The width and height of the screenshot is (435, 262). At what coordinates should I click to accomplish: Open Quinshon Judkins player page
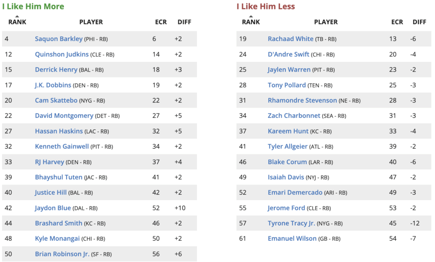click(62, 54)
